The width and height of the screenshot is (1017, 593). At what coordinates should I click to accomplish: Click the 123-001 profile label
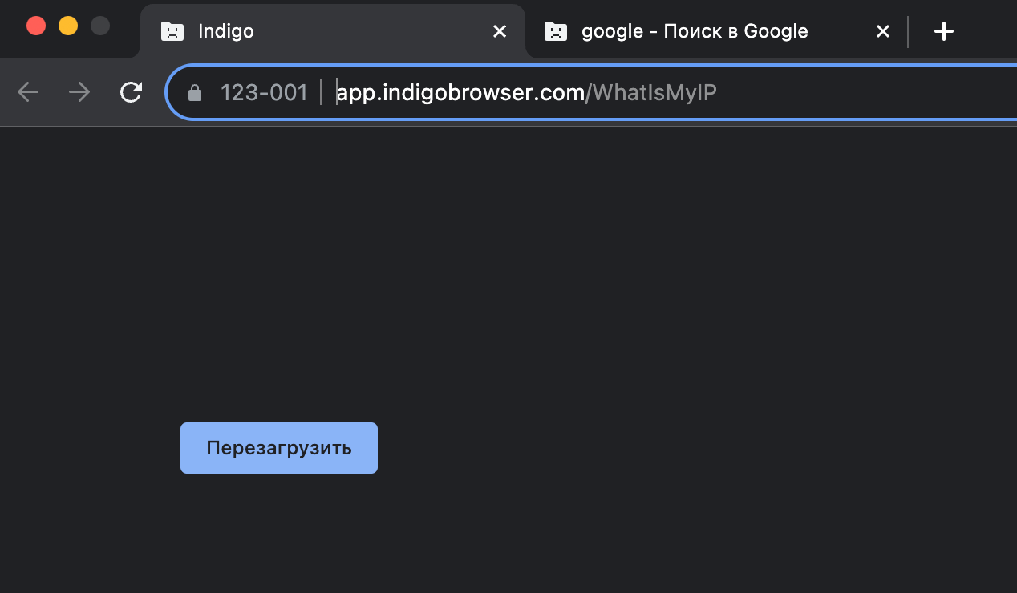264,93
